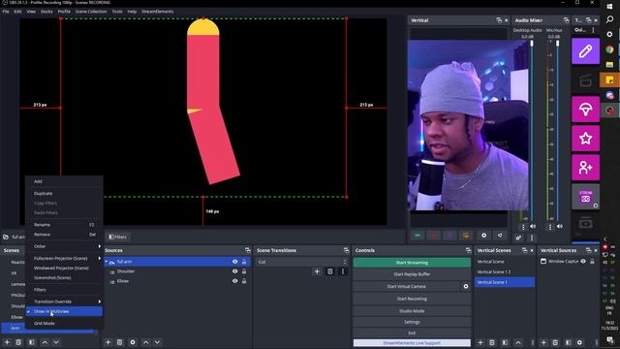
Task: Choose Screenshot (Scene) in the context menu
Action: (64, 278)
